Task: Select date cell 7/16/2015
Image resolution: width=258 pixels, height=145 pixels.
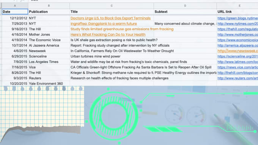Action: 15,67
